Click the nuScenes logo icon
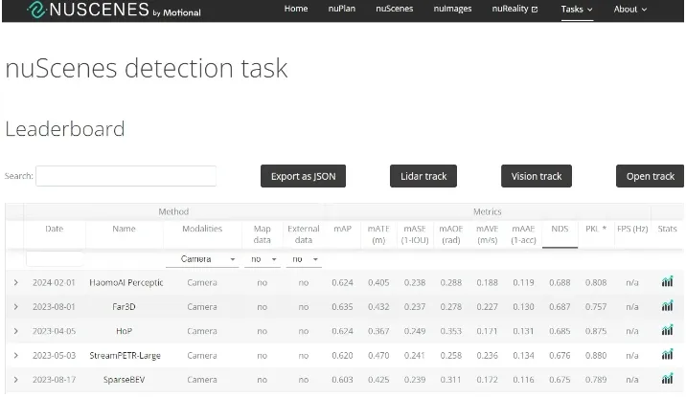 (x=35, y=10)
